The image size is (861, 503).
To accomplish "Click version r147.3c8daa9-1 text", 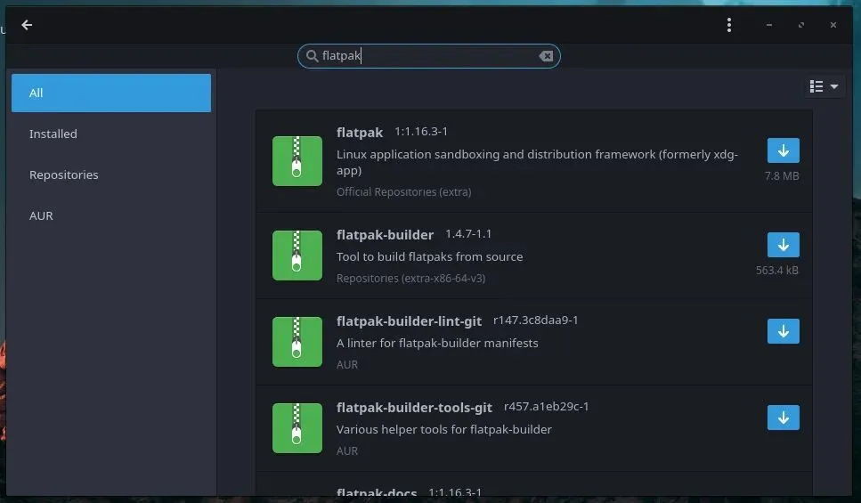I will pos(535,320).
